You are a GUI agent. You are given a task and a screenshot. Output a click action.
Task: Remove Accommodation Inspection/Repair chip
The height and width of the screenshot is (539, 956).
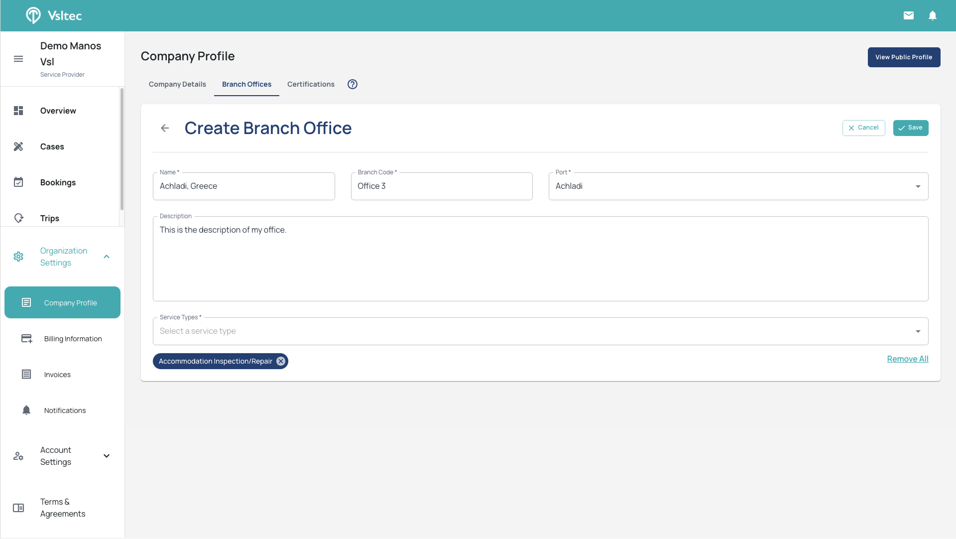tap(281, 361)
